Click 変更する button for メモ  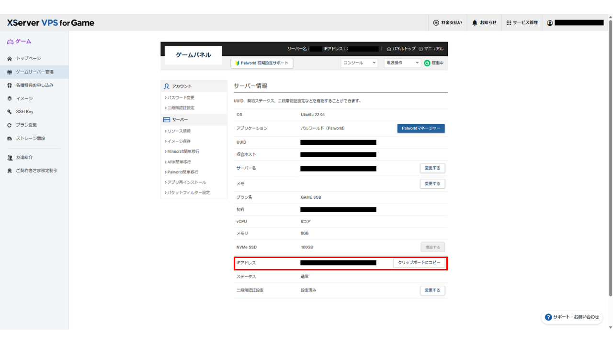click(432, 183)
